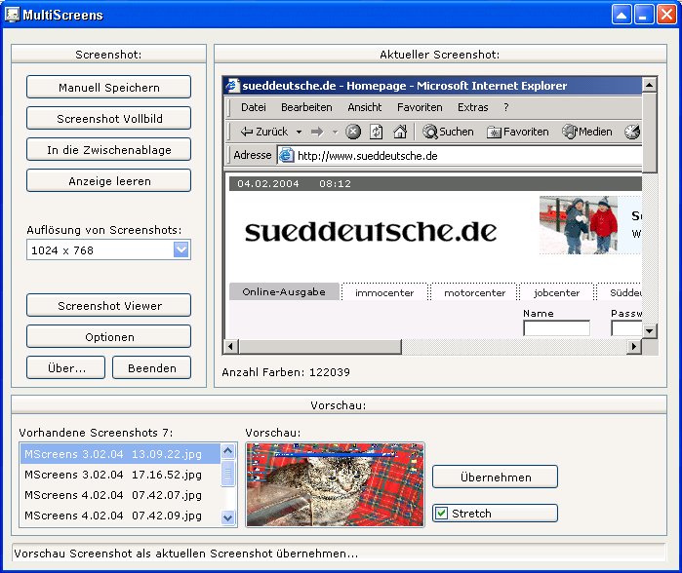Image resolution: width=682 pixels, height=573 pixels.
Task: Click the MultiScreens title bar app icon
Action: [12, 15]
